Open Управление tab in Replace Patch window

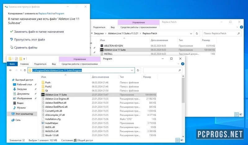139,23
